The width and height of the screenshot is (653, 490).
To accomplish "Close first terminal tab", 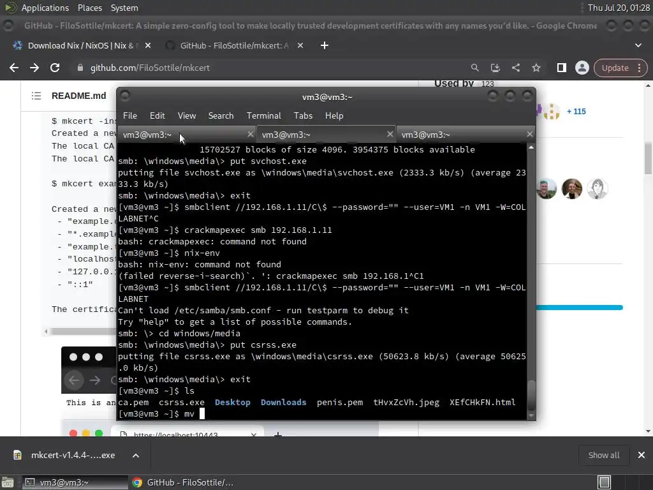I will click(250, 134).
